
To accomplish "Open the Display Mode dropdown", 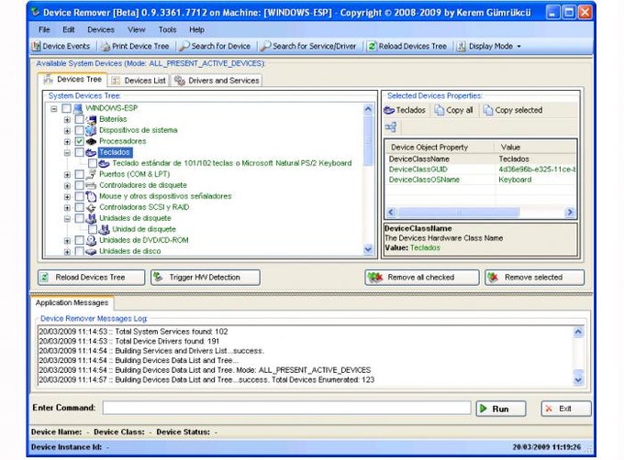I will click(489, 46).
